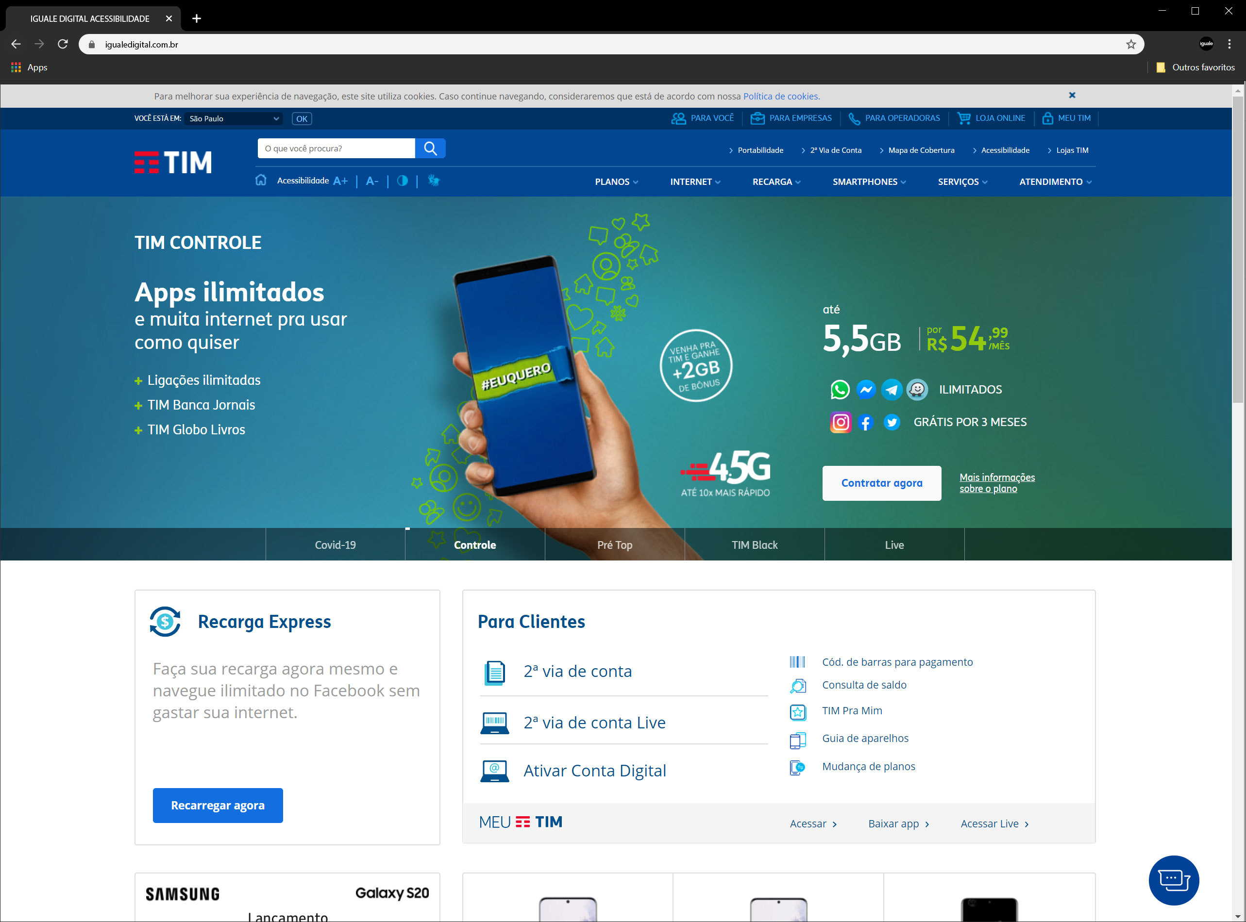Expand the SERVIÇOS menu
The image size is (1246, 922).
coord(962,182)
